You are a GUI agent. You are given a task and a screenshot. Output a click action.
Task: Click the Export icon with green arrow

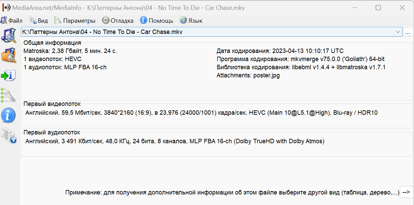pyautogui.click(x=9, y=75)
